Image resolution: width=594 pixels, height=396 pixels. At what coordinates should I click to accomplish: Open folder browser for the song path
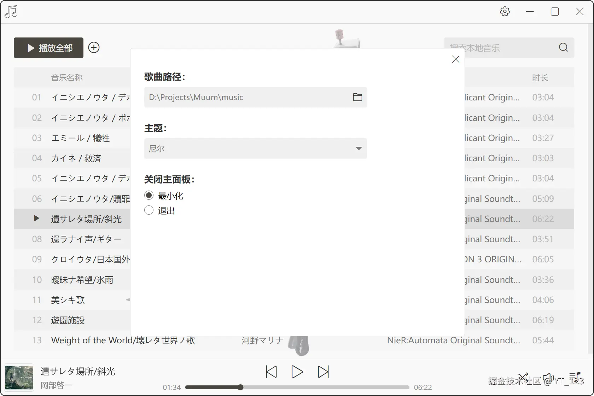click(357, 97)
